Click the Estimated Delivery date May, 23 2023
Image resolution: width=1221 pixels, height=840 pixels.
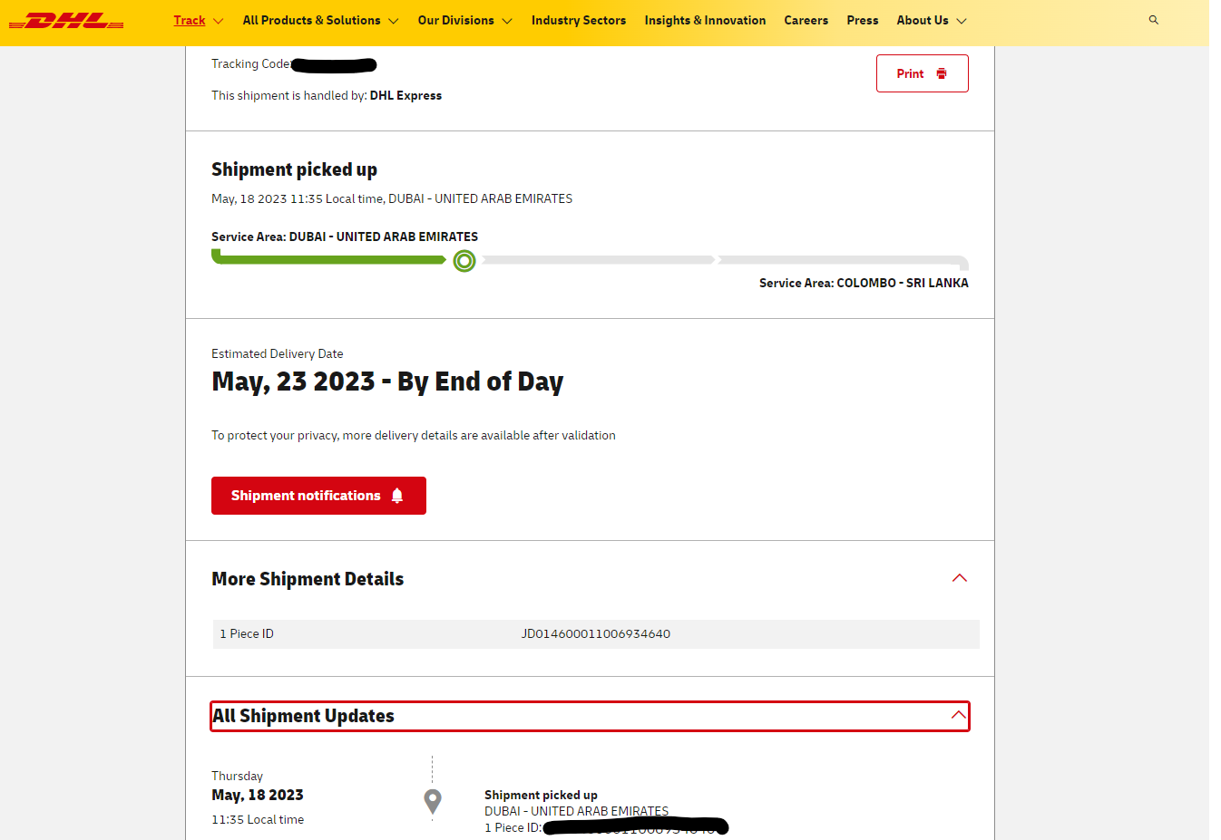387,381
